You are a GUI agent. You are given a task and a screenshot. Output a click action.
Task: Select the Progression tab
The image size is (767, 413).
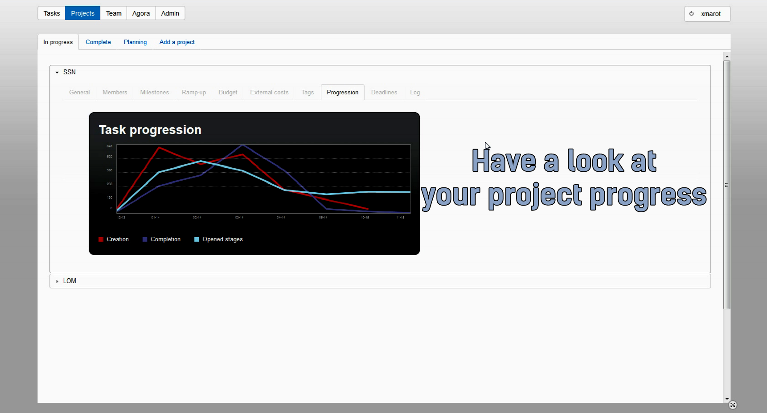tap(342, 92)
